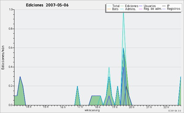Click the 20 h axis label
184x113 pixels.
pos(132,107)
